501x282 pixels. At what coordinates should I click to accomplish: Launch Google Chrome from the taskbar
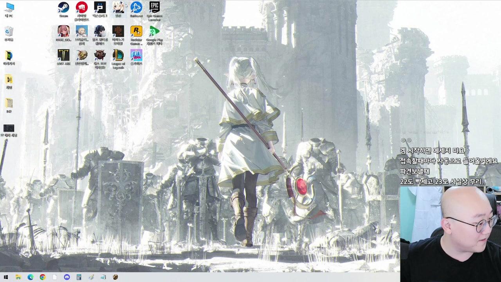point(42,277)
